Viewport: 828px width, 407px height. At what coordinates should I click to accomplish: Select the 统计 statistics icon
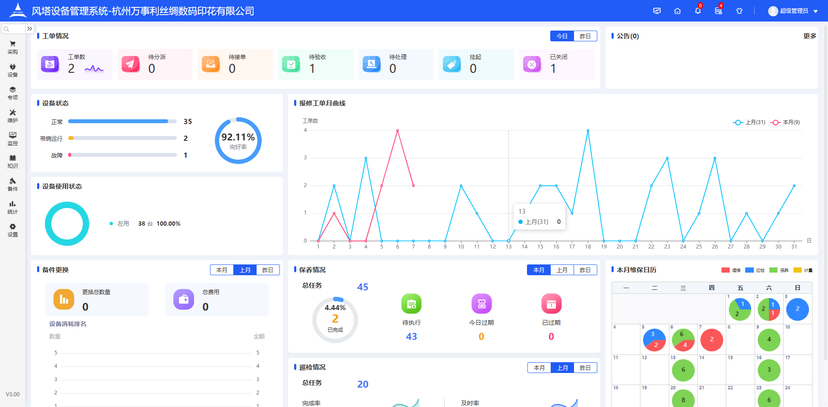[x=13, y=207]
